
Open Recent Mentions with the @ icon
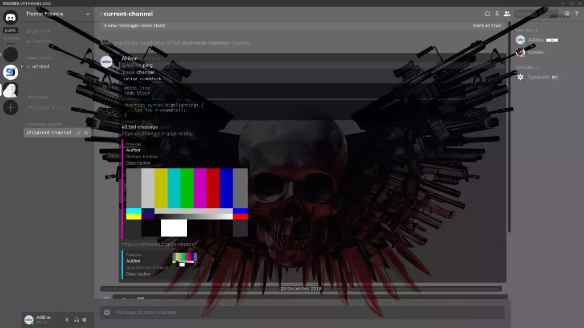566,13
